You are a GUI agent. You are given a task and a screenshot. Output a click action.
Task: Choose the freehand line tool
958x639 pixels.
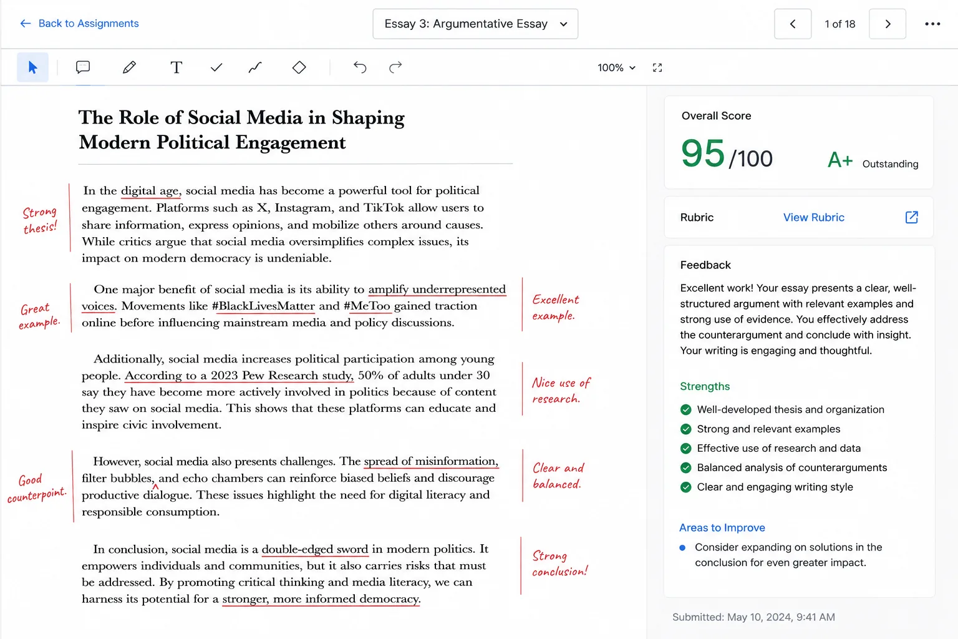255,67
